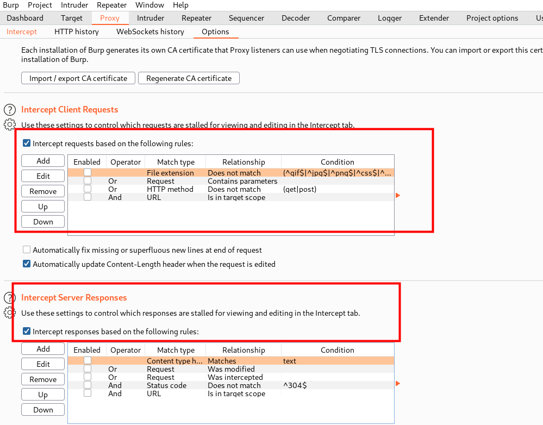Screen dimensions: 543x425
Task: Click the Condition column header in requests table
Action: [x=338, y=162]
